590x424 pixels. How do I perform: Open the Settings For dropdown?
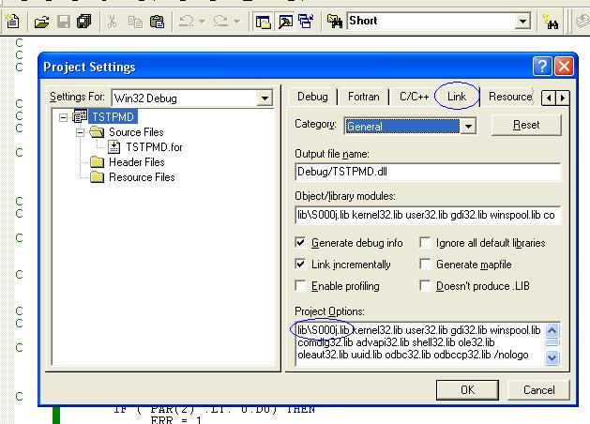pyautogui.click(x=265, y=98)
